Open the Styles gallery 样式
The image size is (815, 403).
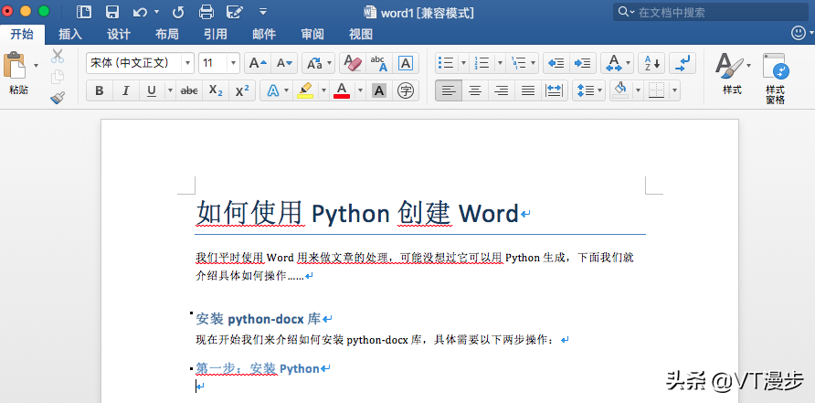(x=732, y=73)
